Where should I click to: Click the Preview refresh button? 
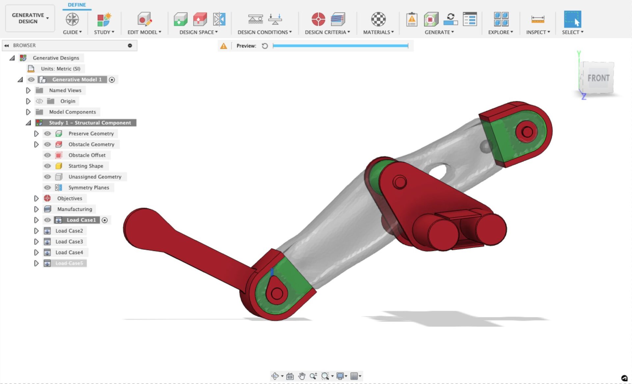[265, 46]
